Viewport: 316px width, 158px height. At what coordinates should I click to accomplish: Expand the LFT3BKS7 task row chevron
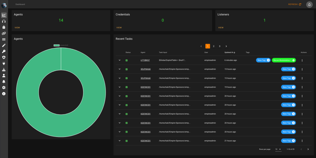pyautogui.click(x=119, y=60)
